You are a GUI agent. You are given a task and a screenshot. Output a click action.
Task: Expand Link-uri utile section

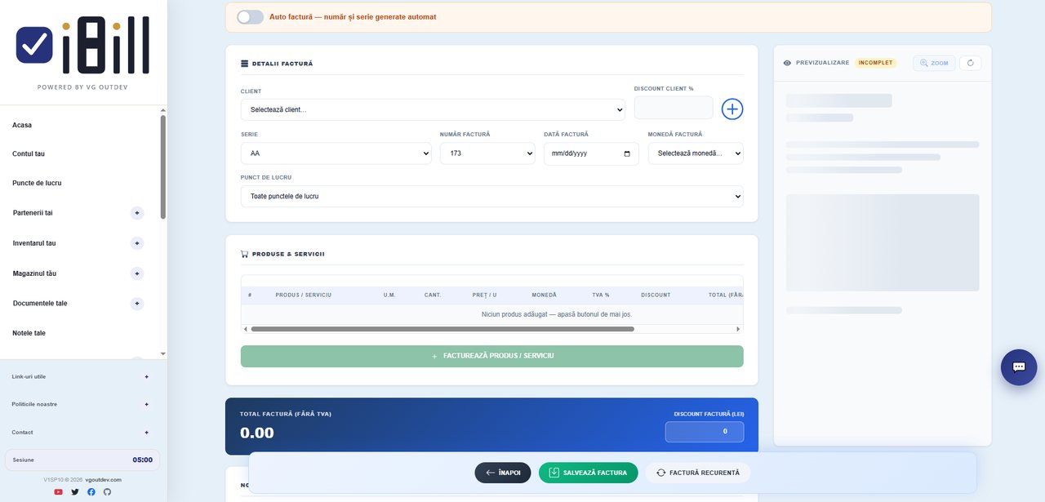point(147,376)
